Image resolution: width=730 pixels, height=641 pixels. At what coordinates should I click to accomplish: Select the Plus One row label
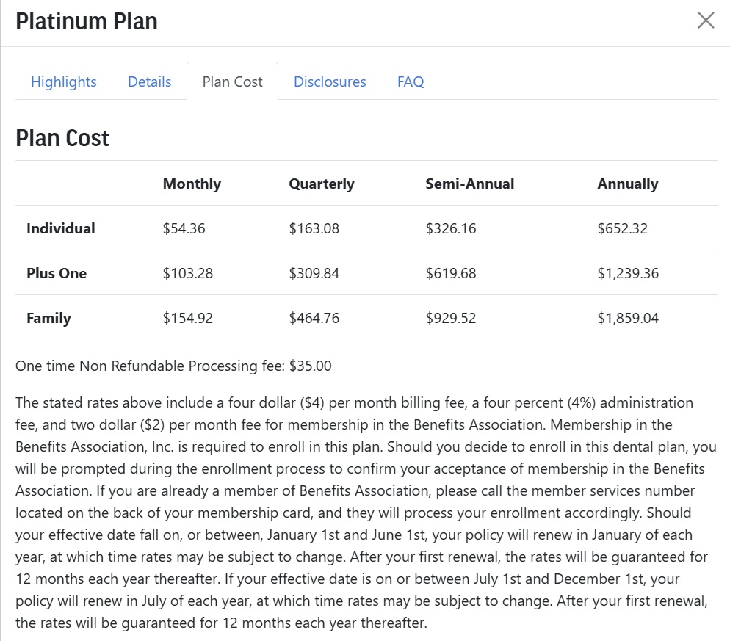(57, 273)
